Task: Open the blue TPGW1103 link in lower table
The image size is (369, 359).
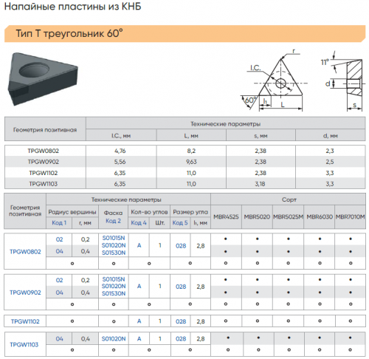Action: (24, 344)
